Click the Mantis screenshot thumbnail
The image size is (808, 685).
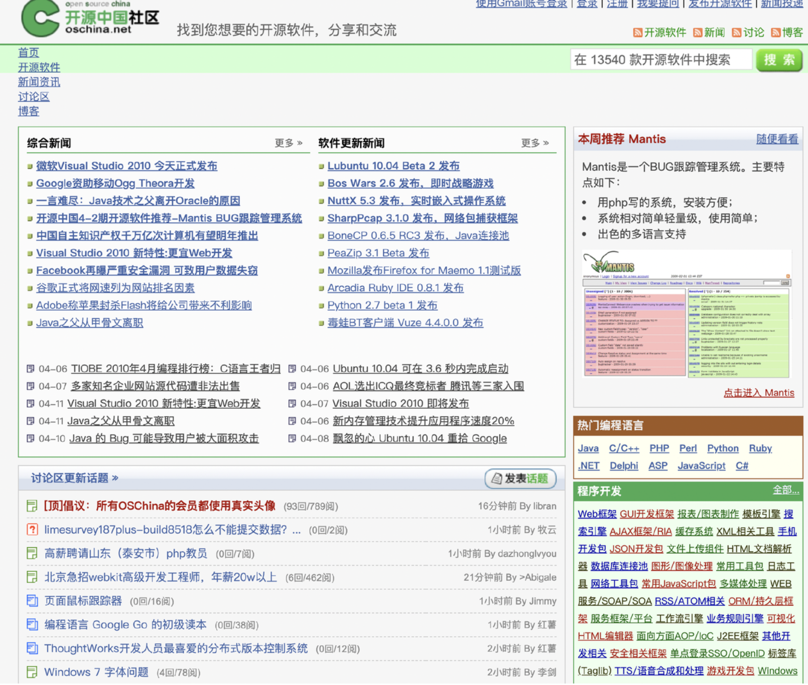click(686, 315)
